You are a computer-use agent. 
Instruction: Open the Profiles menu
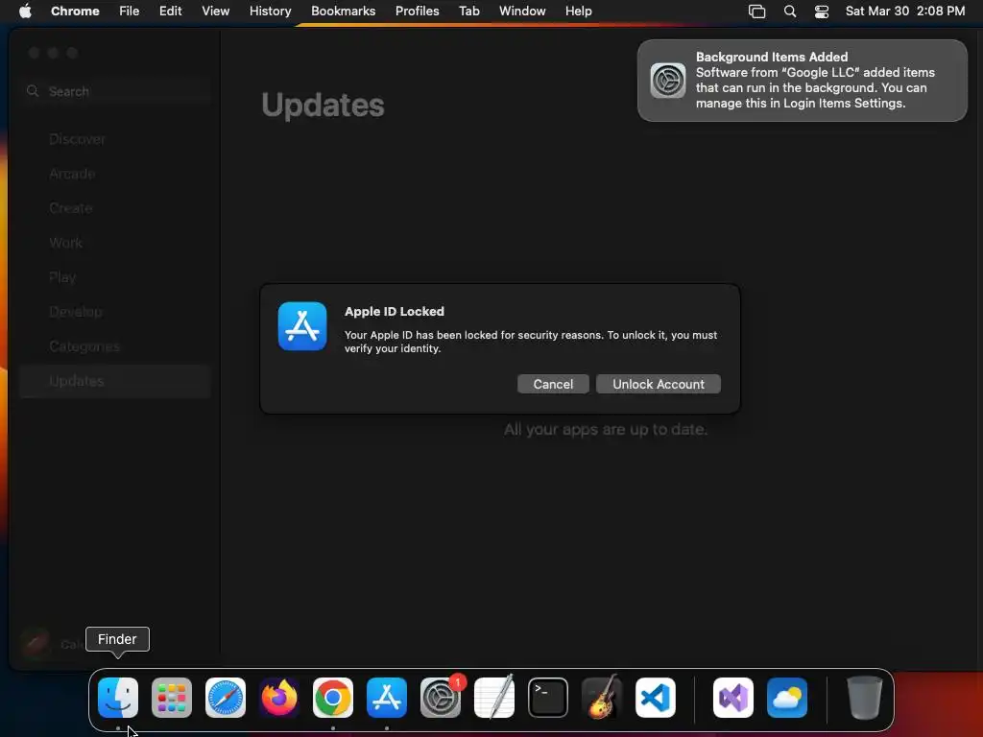(418, 11)
